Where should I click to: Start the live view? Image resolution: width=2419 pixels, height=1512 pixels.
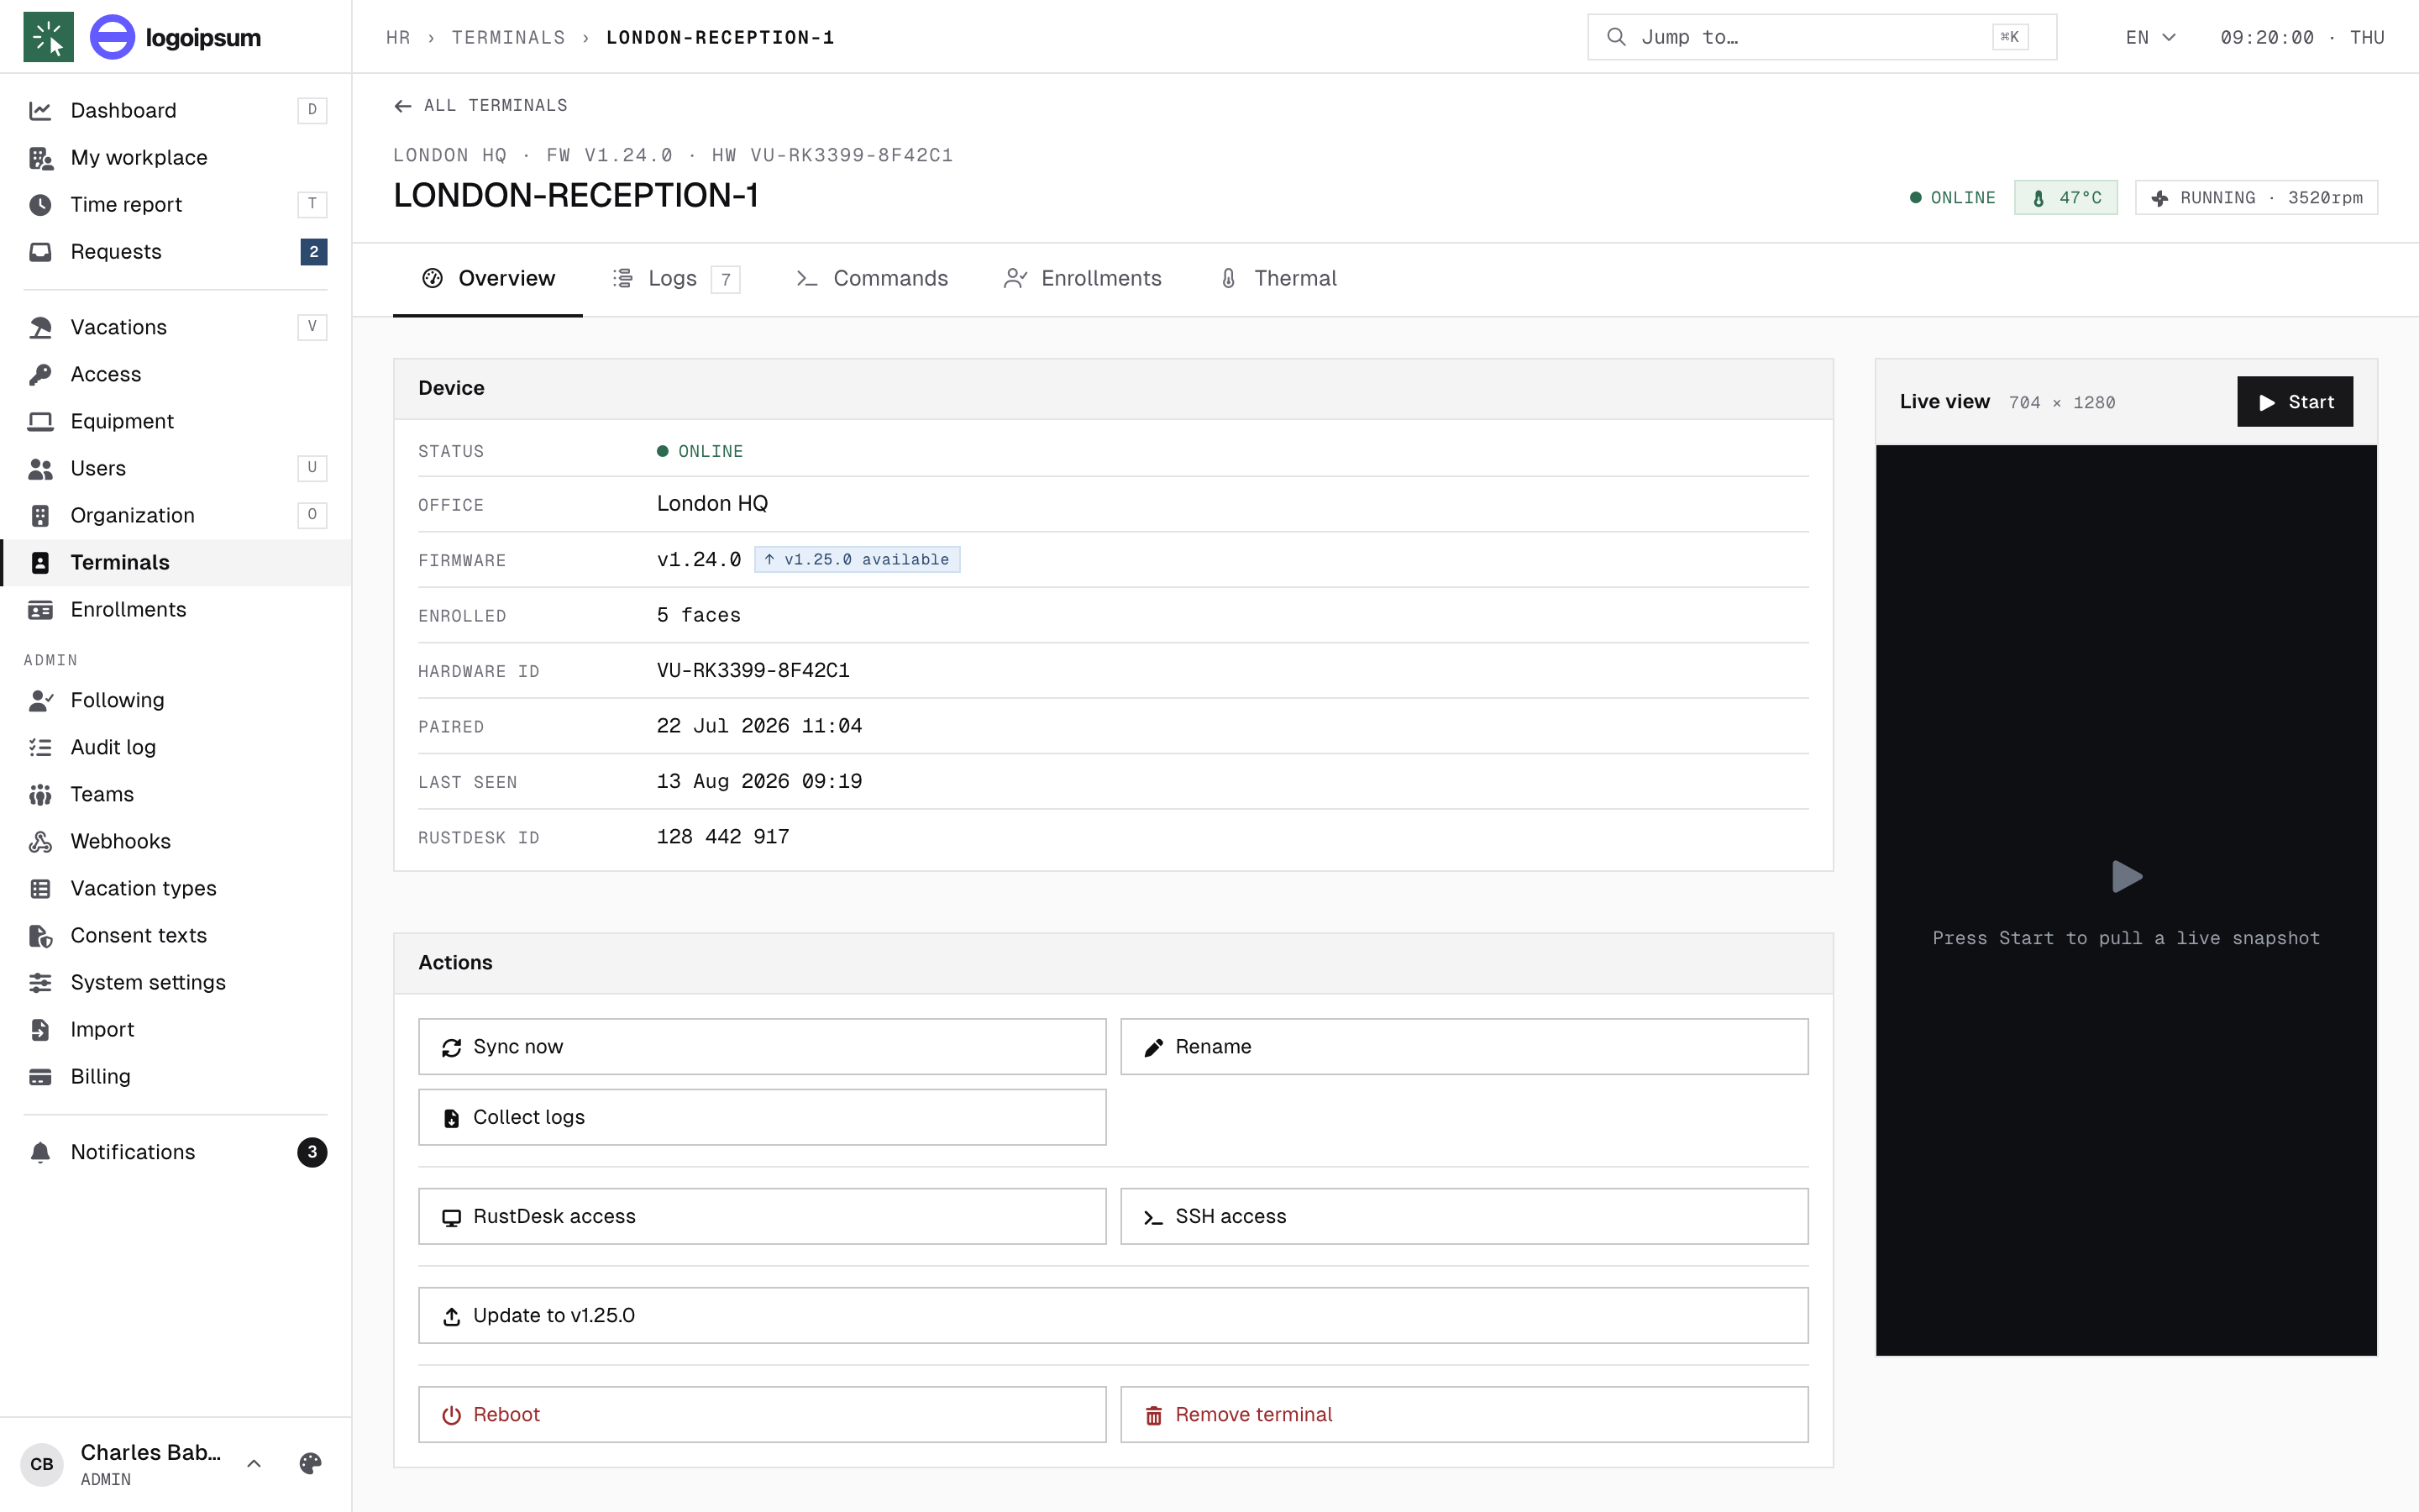(x=2294, y=402)
